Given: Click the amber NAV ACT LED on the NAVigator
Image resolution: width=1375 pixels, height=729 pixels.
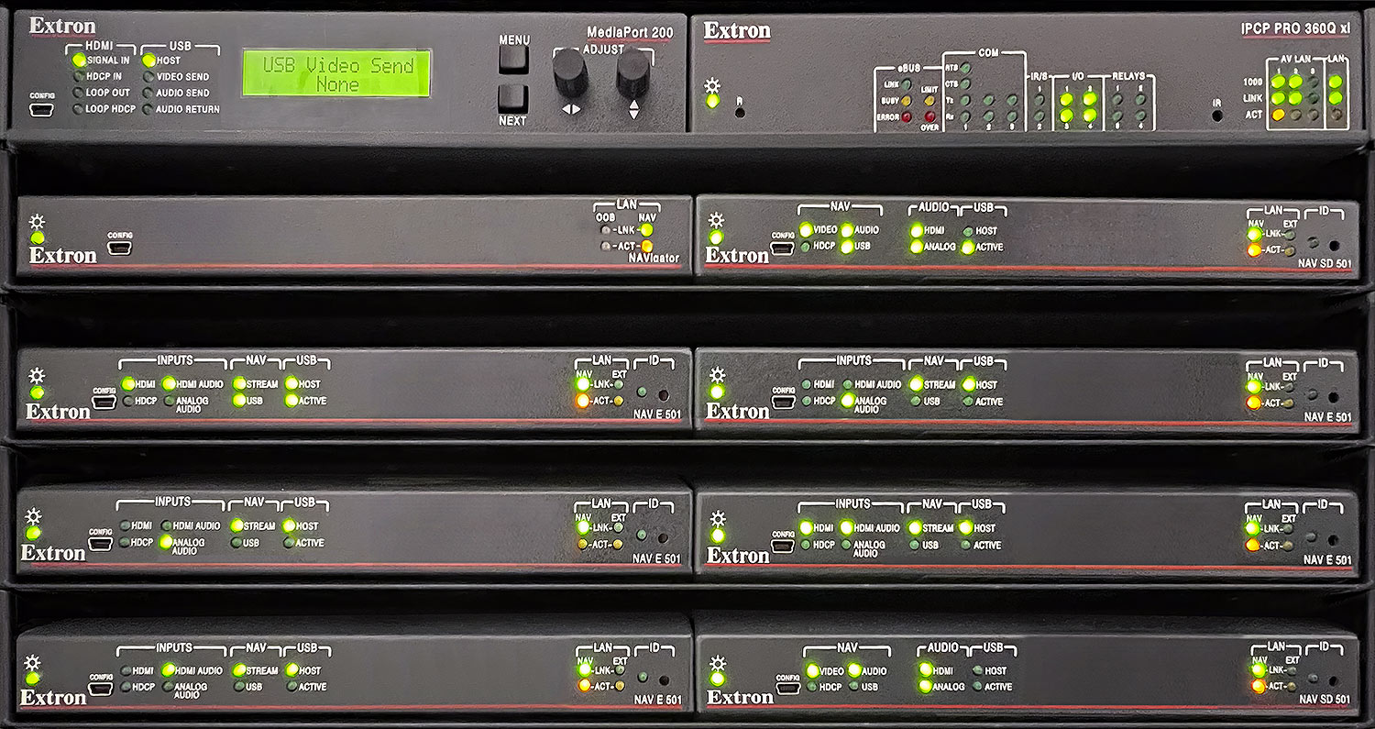Looking at the screenshot, I should pos(646,247).
